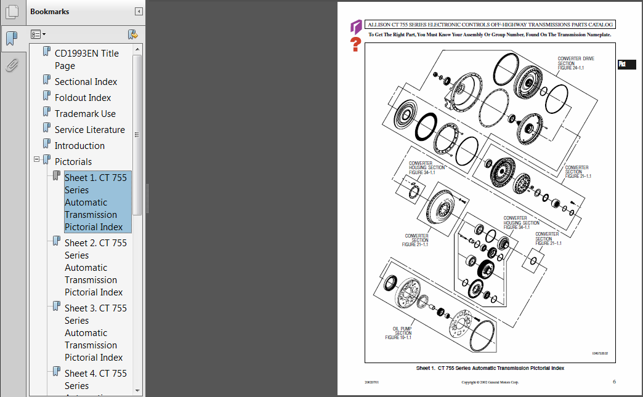Viewport: 643px width, 397px height.
Task: Click the black Pict tab at page edge
Action: click(x=626, y=65)
